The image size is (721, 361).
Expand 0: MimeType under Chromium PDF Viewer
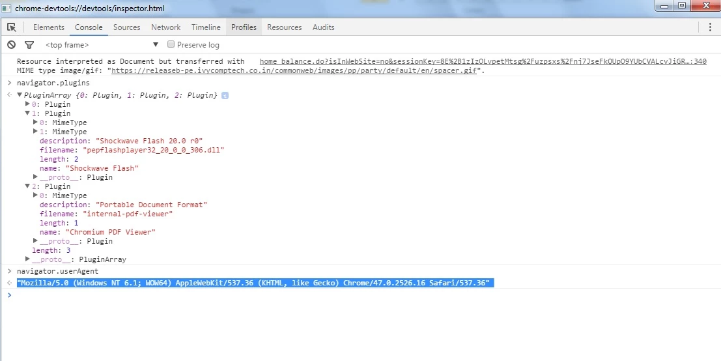(x=35, y=195)
